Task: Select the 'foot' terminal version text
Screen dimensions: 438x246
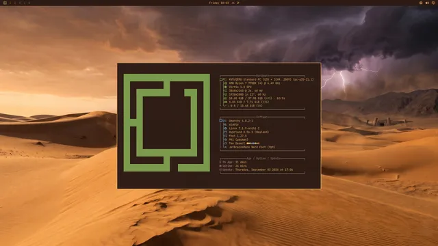Action: point(238,136)
